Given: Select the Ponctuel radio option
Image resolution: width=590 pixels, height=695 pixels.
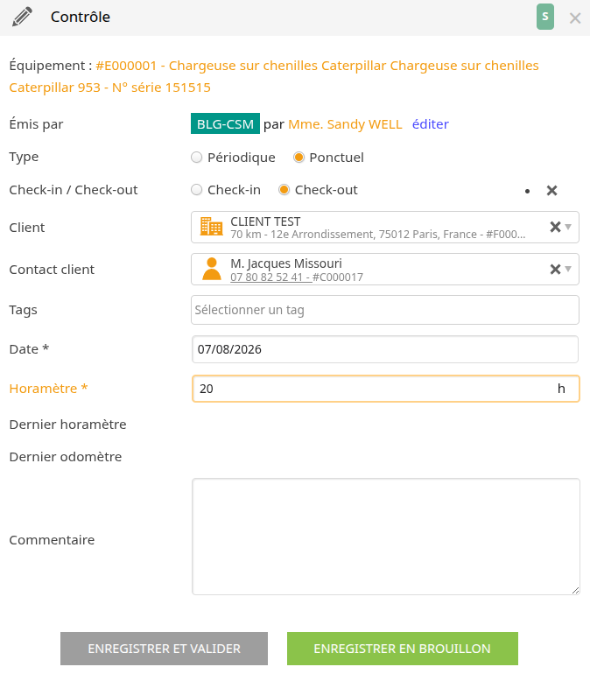Looking at the screenshot, I should tap(299, 158).
